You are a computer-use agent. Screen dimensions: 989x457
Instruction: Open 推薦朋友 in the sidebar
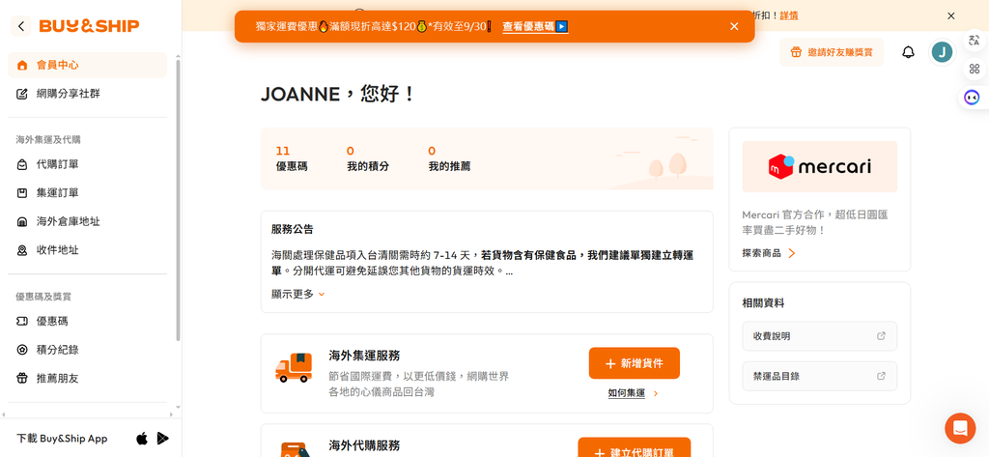point(87,379)
